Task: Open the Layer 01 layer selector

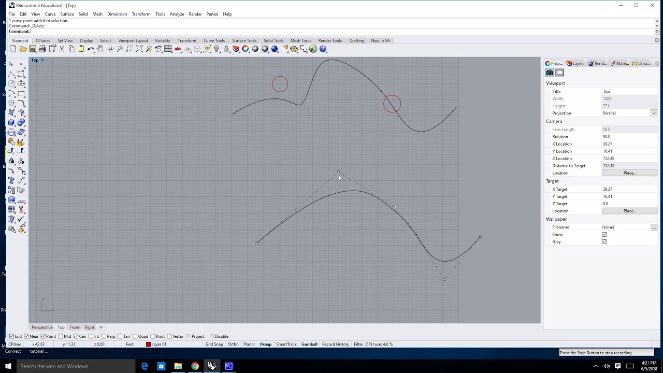Action: [x=174, y=344]
